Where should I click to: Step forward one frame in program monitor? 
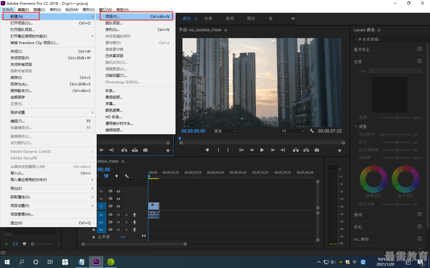click(x=273, y=150)
